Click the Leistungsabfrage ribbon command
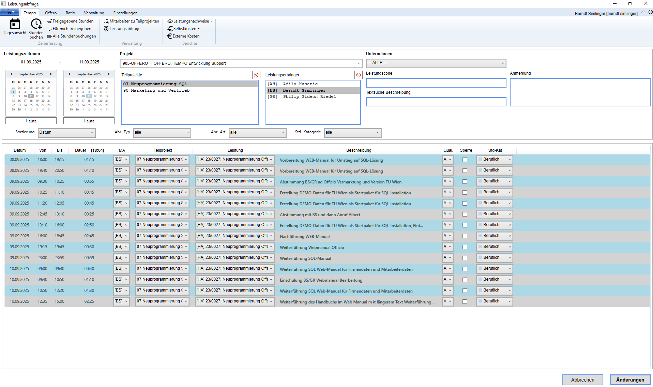 click(122, 29)
